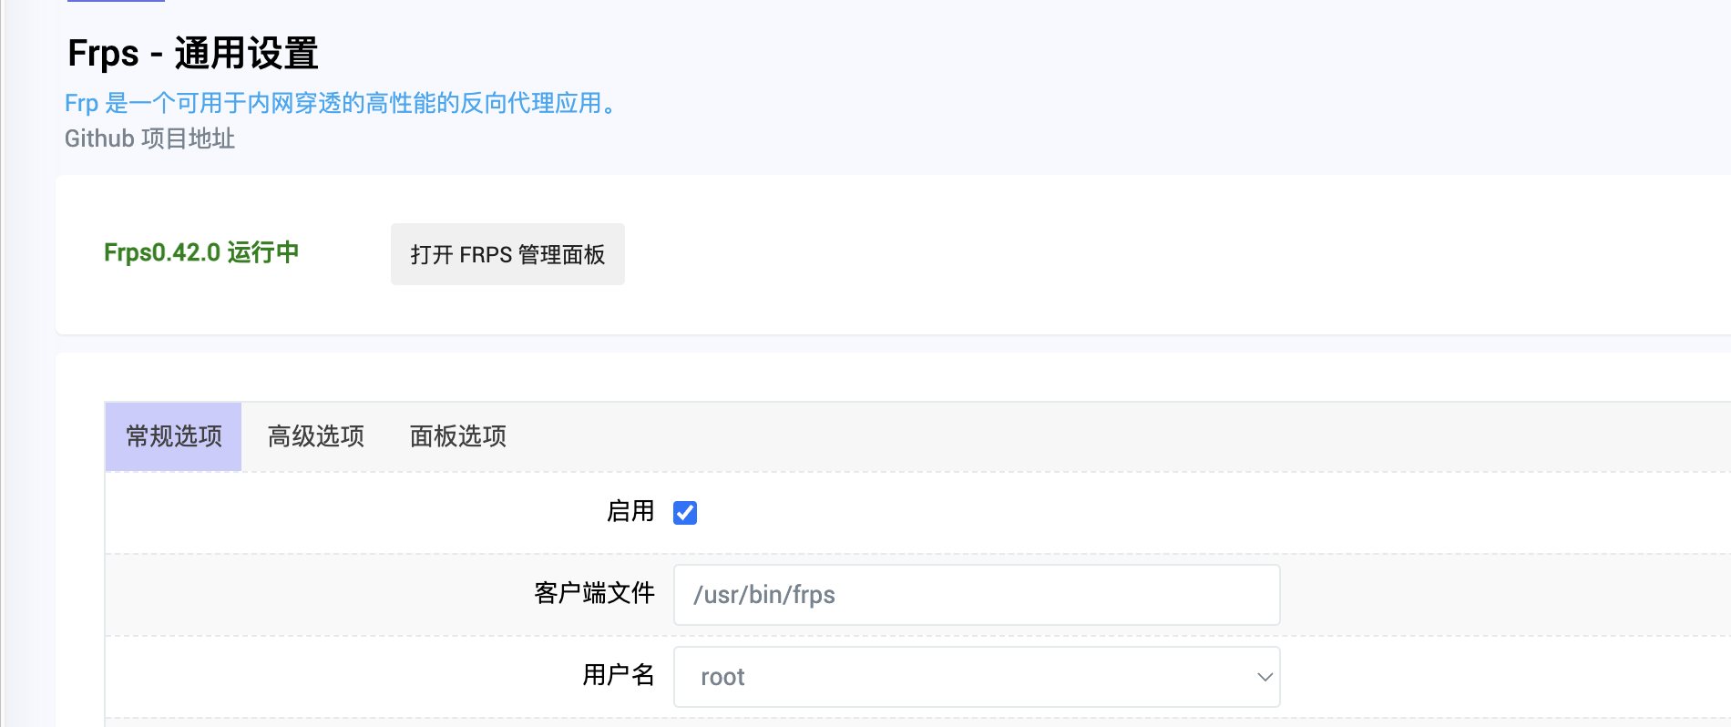Open the Github 项目地址 link
The height and width of the screenshot is (727, 1731).
pyautogui.click(x=149, y=138)
